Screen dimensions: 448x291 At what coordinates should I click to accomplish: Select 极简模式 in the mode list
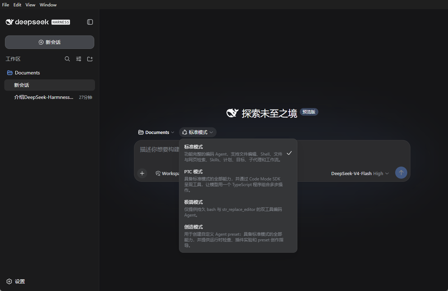coord(238,208)
